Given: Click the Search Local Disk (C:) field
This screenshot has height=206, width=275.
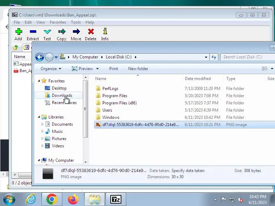Looking at the screenshot, I should pyautogui.click(x=248, y=57).
